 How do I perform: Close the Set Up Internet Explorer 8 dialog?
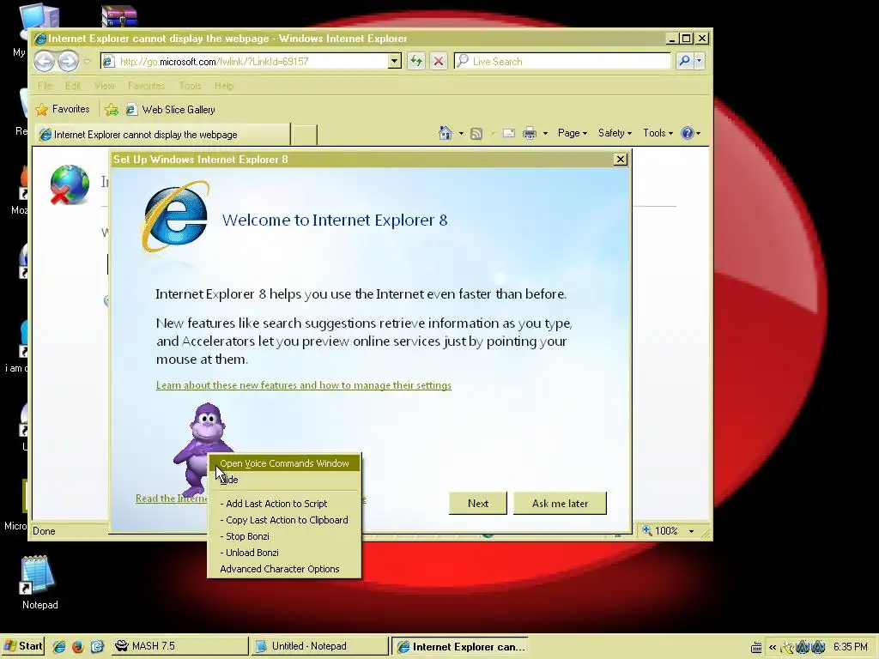coord(620,159)
